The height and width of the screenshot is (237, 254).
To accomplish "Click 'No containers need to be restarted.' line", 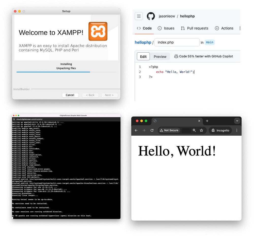I will click(31, 208).
